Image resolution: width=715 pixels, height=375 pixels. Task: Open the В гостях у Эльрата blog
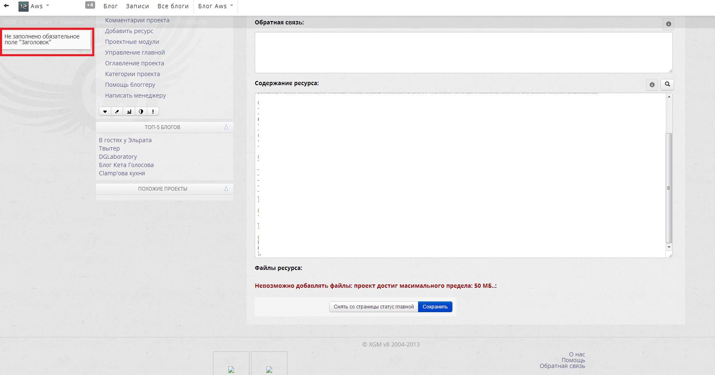pos(125,140)
